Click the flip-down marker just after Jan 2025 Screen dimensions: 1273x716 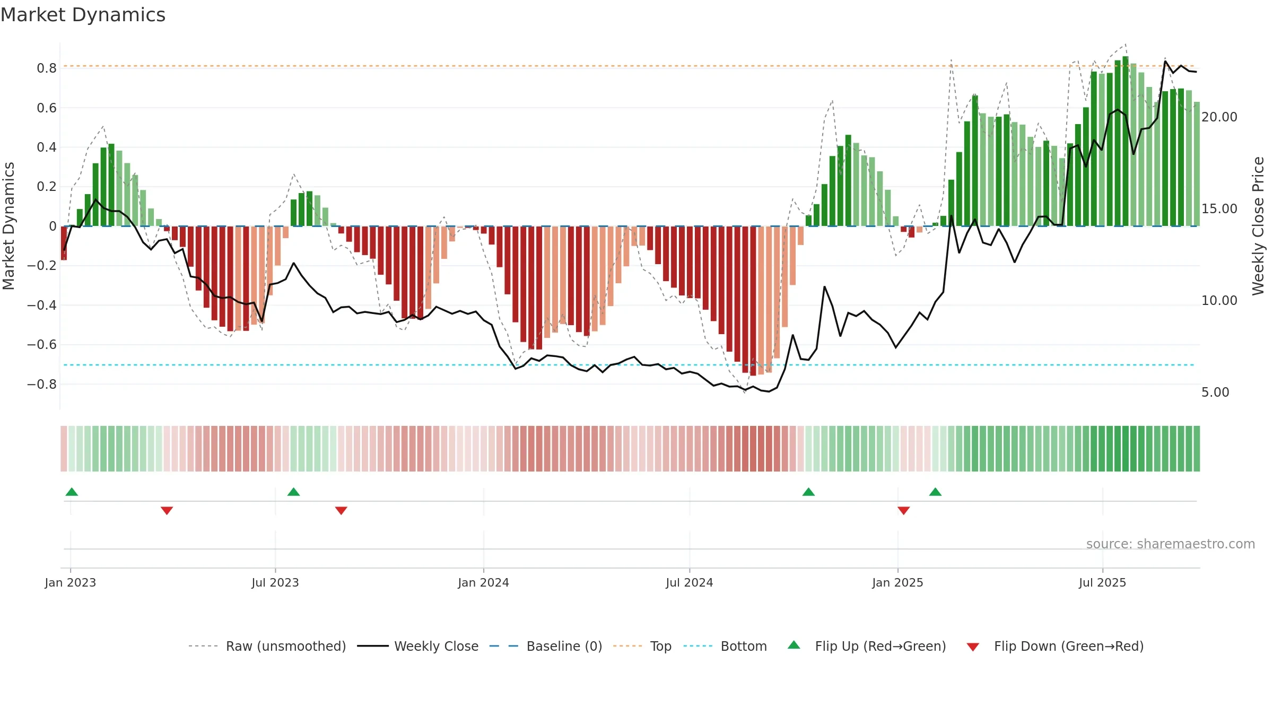click(904, 511)
